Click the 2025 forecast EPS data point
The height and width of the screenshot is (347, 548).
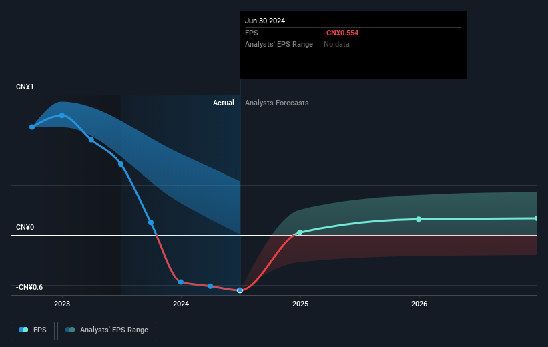(300, 232)
